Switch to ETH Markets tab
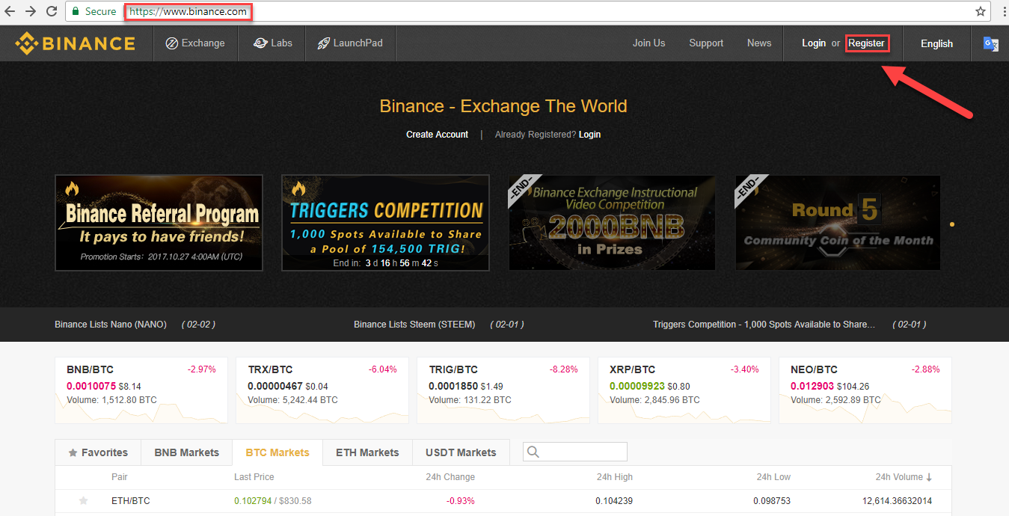The image size is (1009, 516). tap(367, 452)
